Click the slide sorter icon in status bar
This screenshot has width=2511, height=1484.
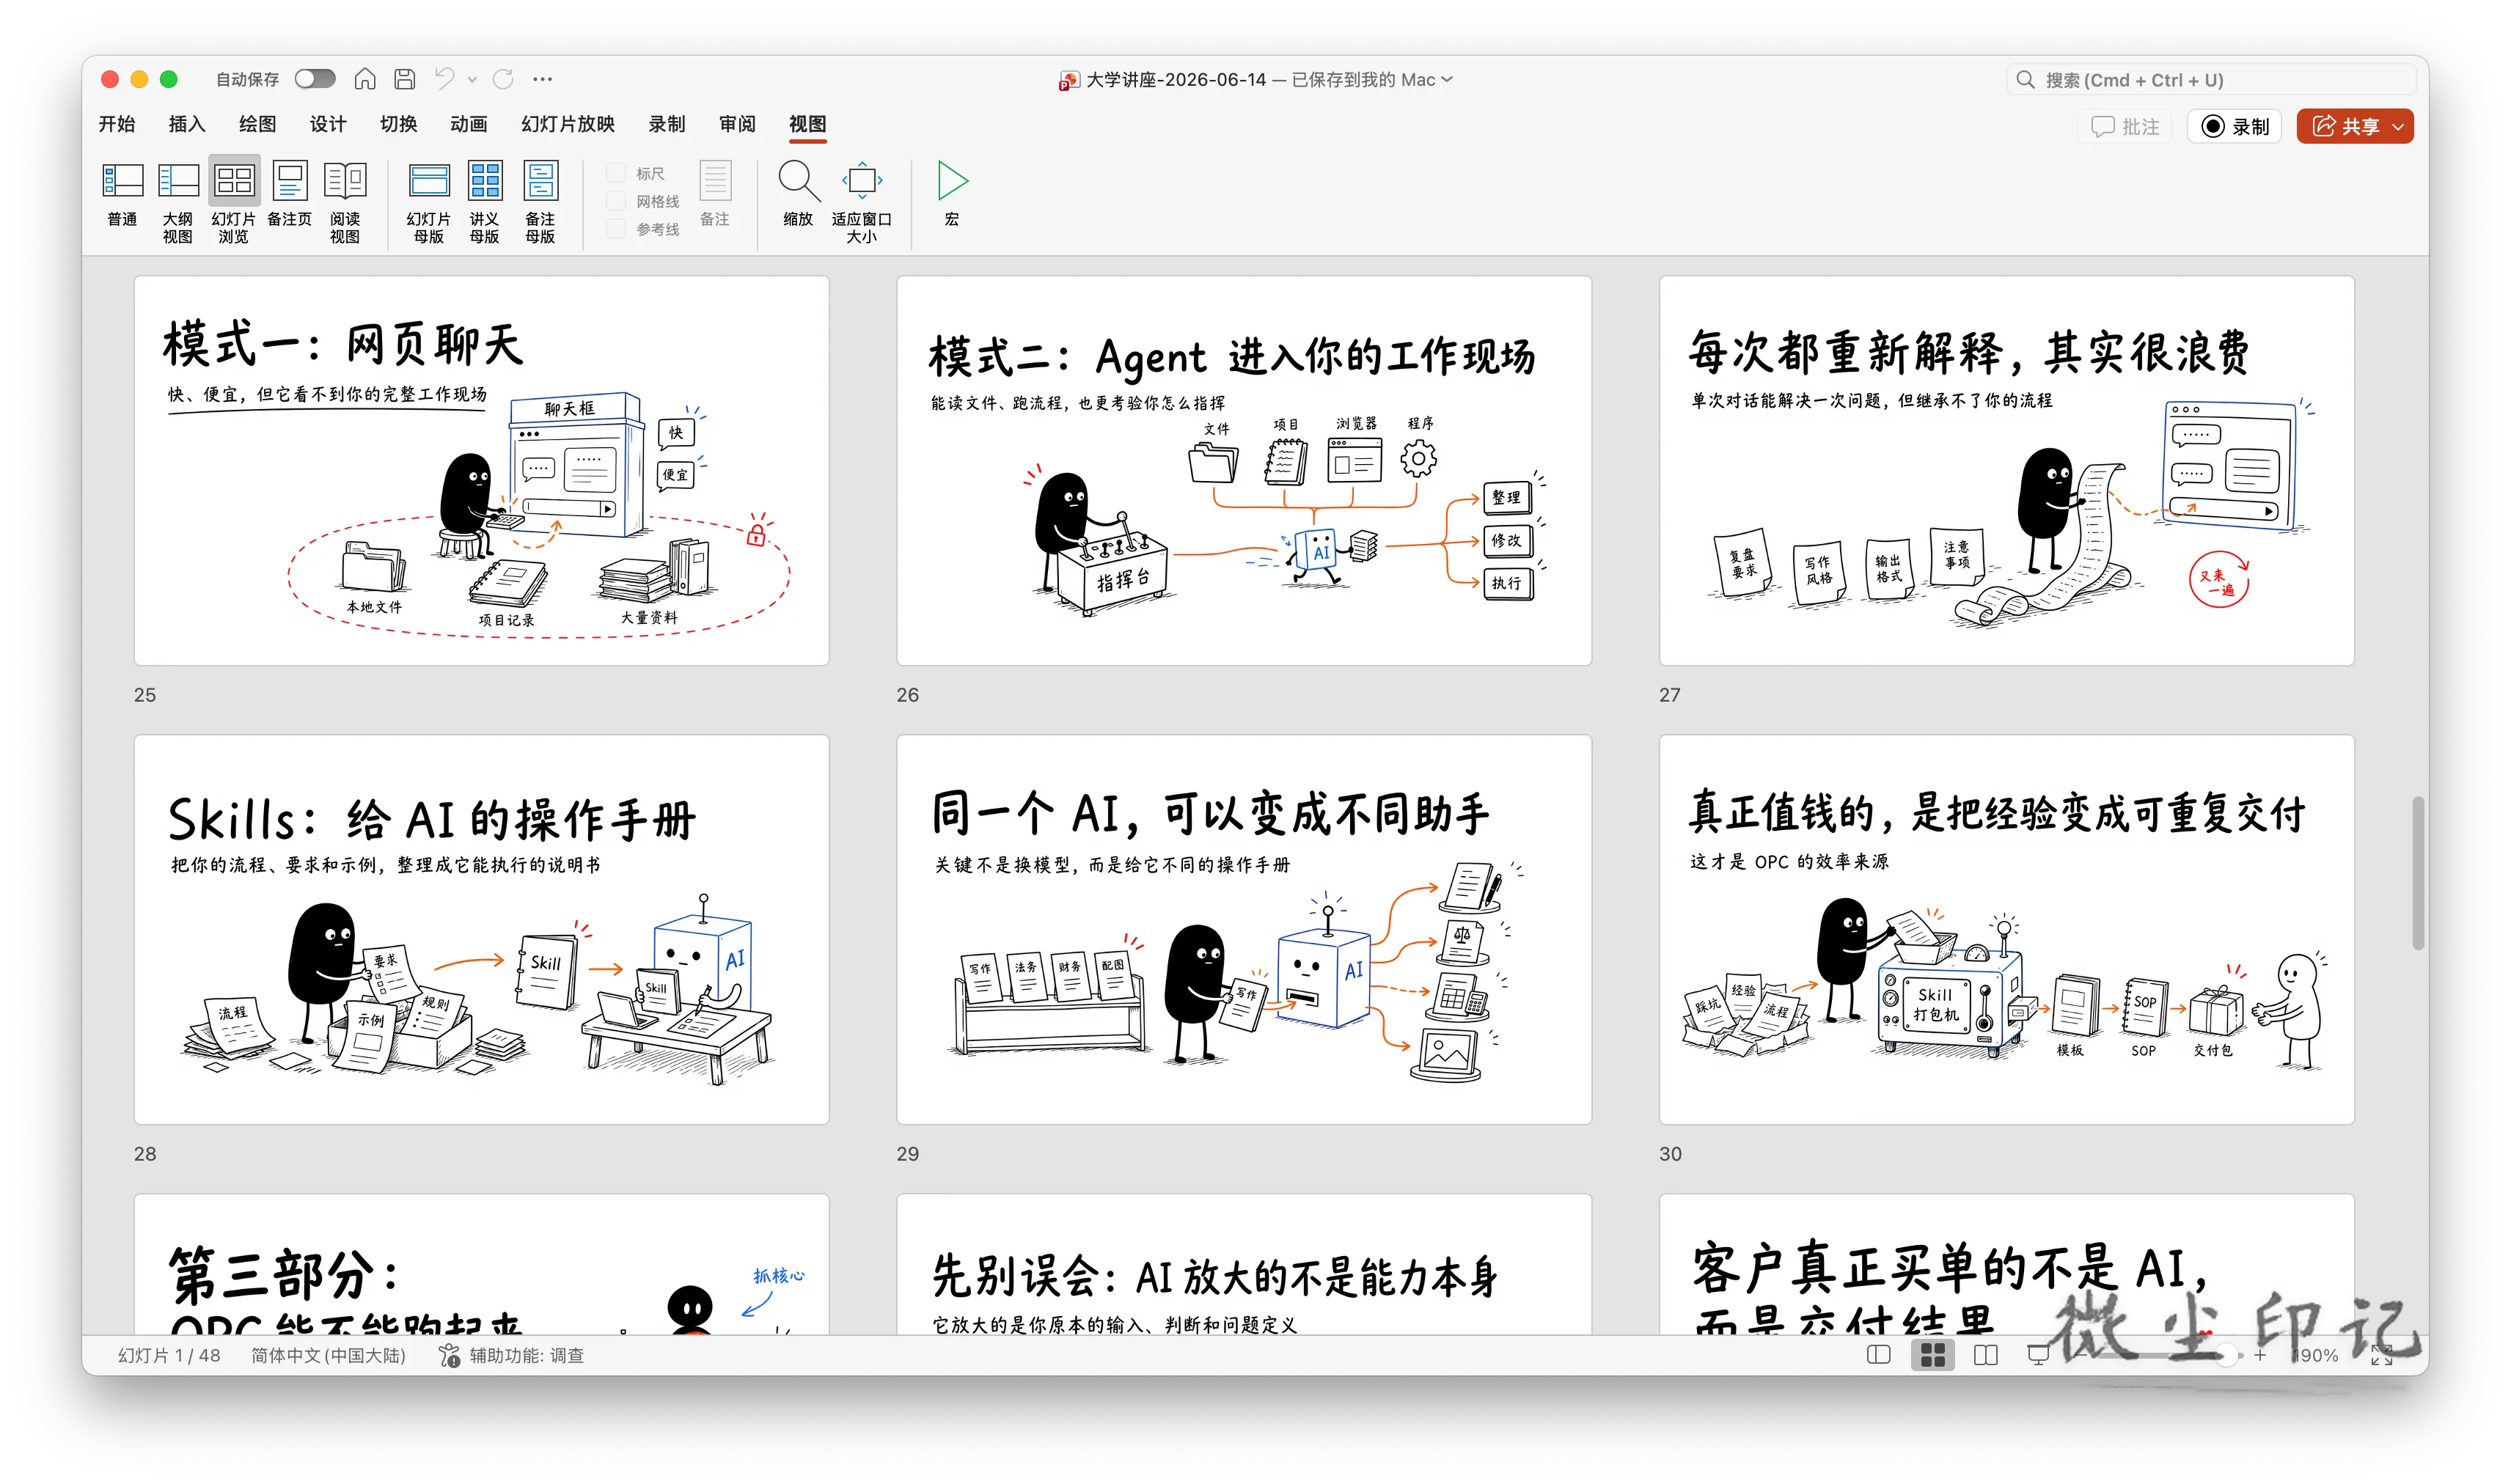(x=1933, y=1355)
